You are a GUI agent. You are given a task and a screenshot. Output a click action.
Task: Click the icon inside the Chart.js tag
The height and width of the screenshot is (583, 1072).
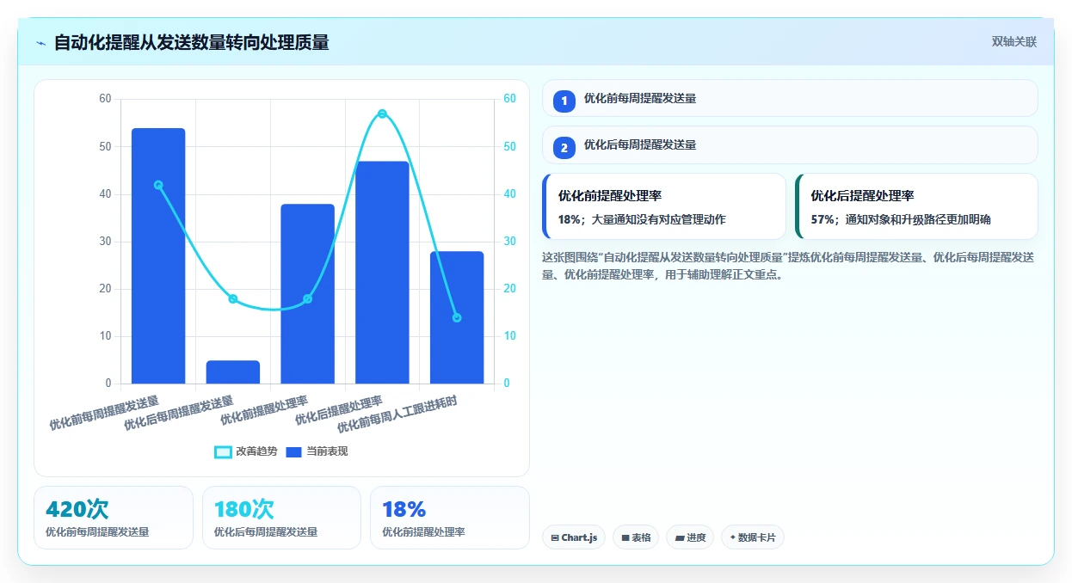tap(555, 537)
